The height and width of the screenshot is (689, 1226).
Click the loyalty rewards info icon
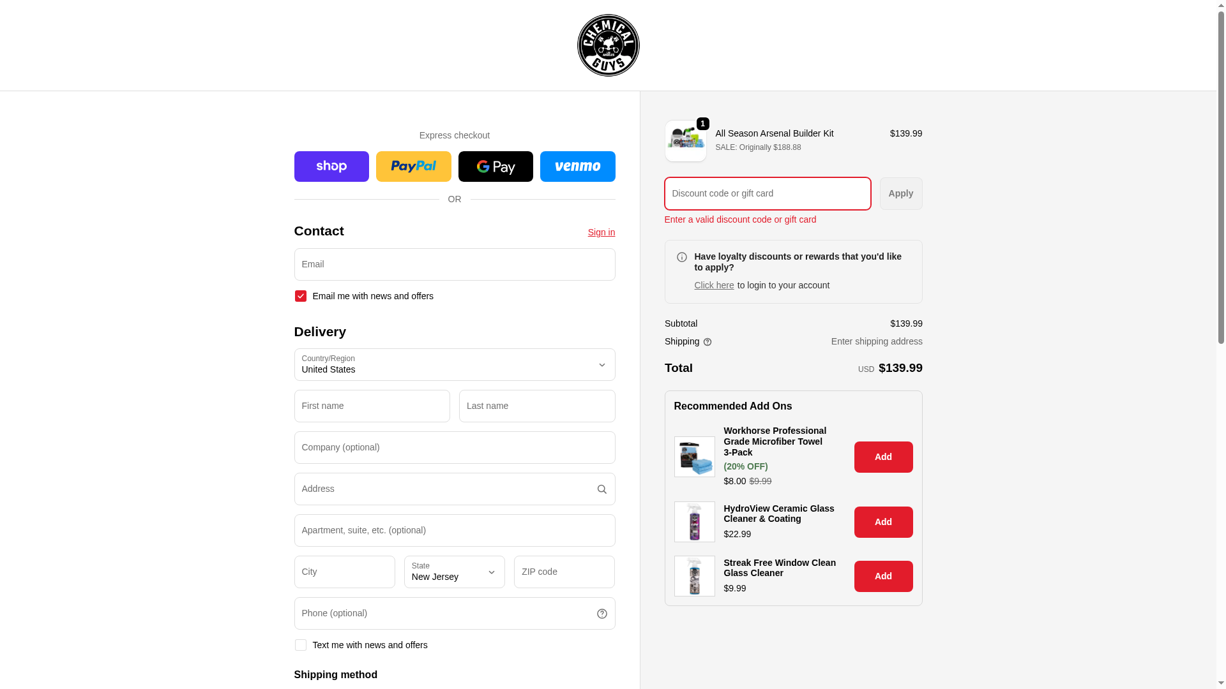[682, 257]
